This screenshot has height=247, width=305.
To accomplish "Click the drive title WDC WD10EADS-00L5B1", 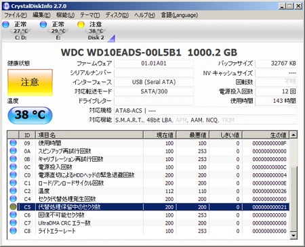I will pyautogui.click(x=121, y=53).
